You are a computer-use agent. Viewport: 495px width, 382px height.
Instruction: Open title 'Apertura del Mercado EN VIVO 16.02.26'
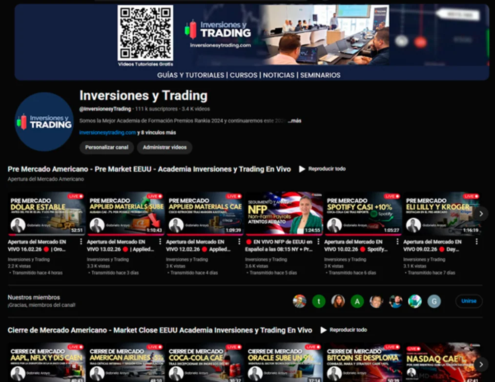coord(37,246)
